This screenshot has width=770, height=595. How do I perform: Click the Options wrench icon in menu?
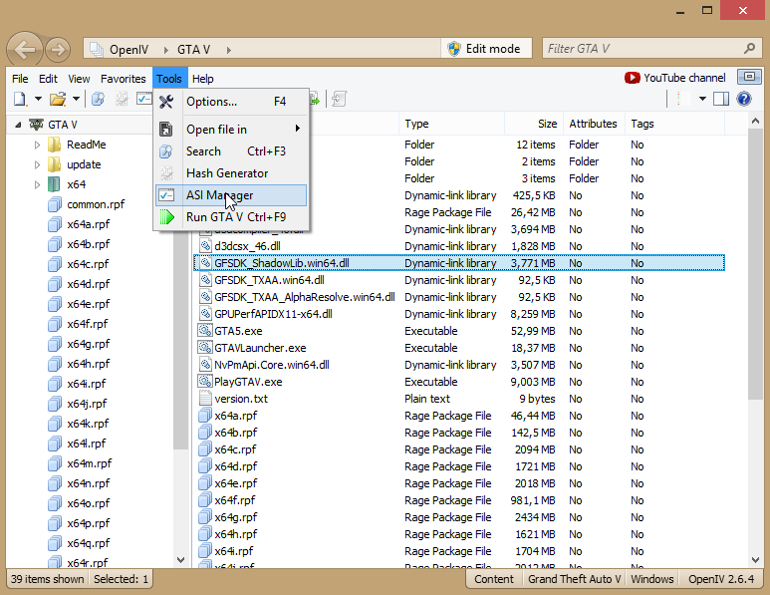click(x=166, y=102)
